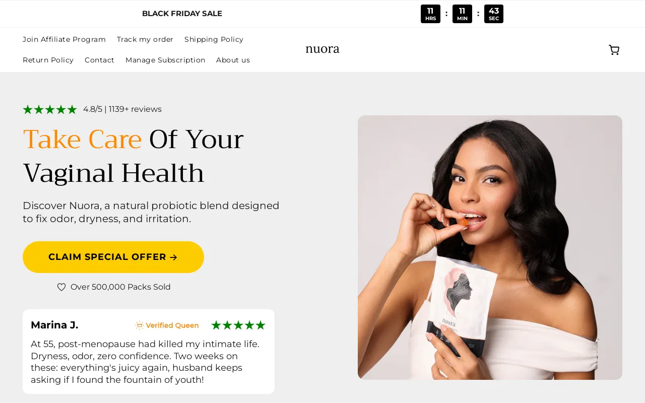Open the About us page
This screenshot has width=645, height=403.
point(233,60)
